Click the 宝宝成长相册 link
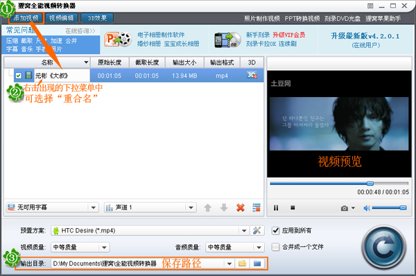This screenshot has height=276, width=416. (182, 44)
